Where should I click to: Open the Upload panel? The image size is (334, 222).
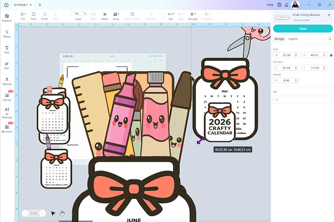pos(7,81)
